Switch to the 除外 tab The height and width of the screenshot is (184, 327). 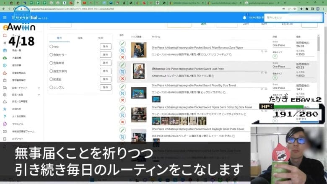pos(60,38)
